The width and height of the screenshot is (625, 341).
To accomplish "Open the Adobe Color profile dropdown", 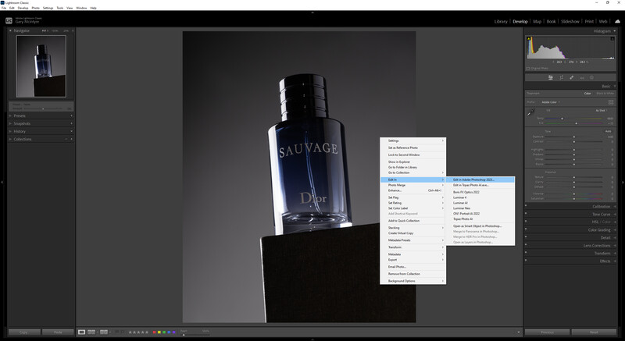I will coord(551,102).
